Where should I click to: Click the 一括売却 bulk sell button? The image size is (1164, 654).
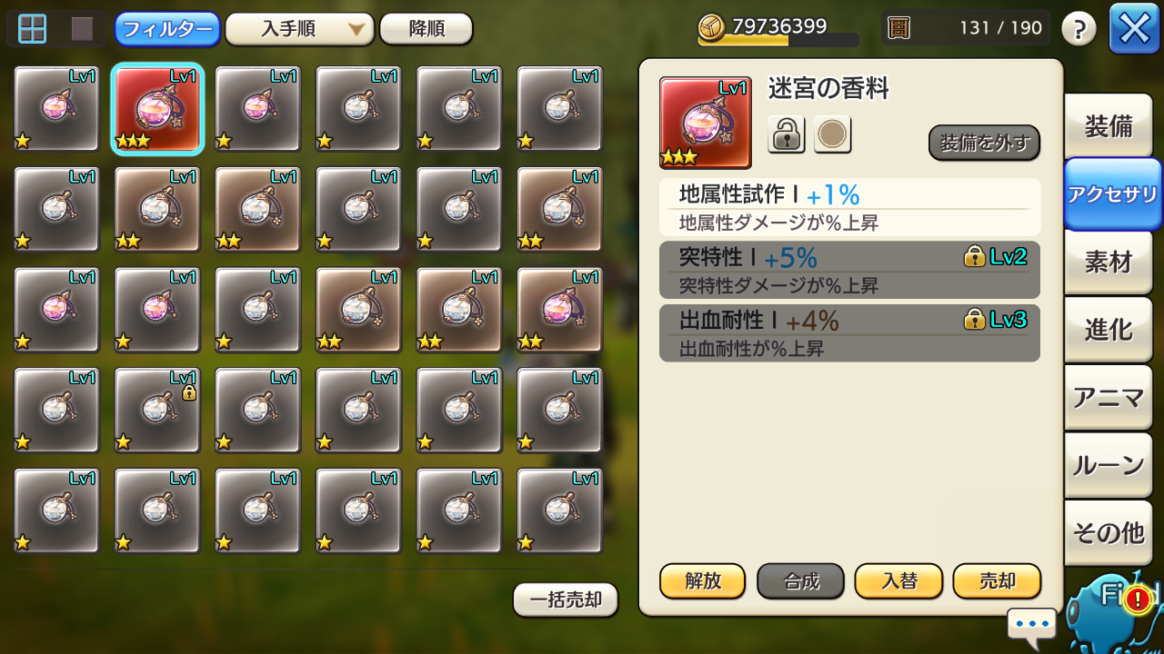click(566, 600)
